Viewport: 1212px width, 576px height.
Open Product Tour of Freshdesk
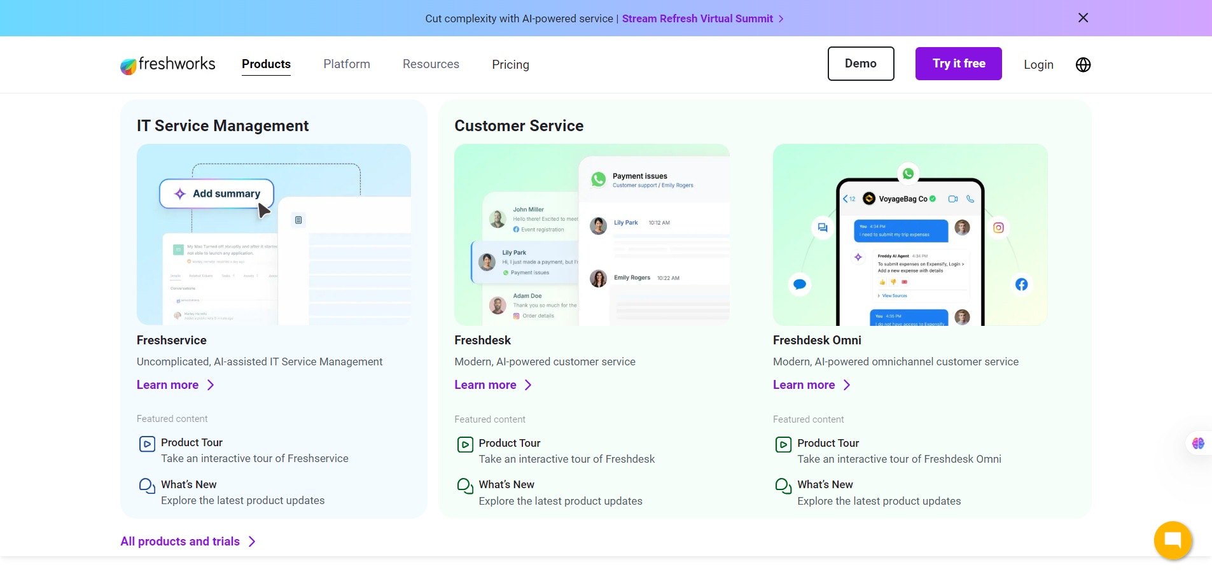[x=510, y=443]
